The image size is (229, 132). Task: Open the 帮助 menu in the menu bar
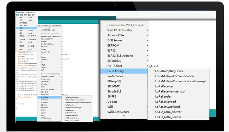coord(33,15)
